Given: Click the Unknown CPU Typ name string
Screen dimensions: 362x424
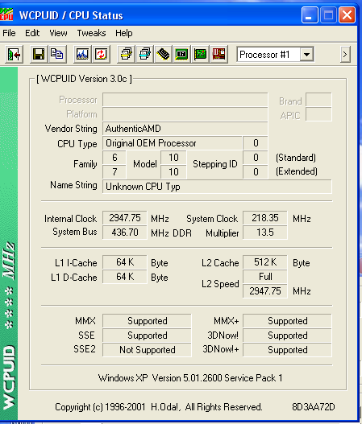Looking at the screenshot, I should pyautogui.click(x=217, y=187).
